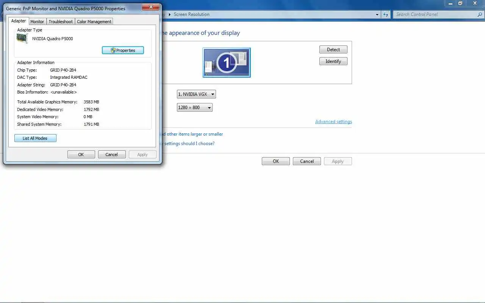Screen dimensions: 485x303
Task: Click the NVIDIA Quadro P5000 adapter card icon
Action: (22, 39)
